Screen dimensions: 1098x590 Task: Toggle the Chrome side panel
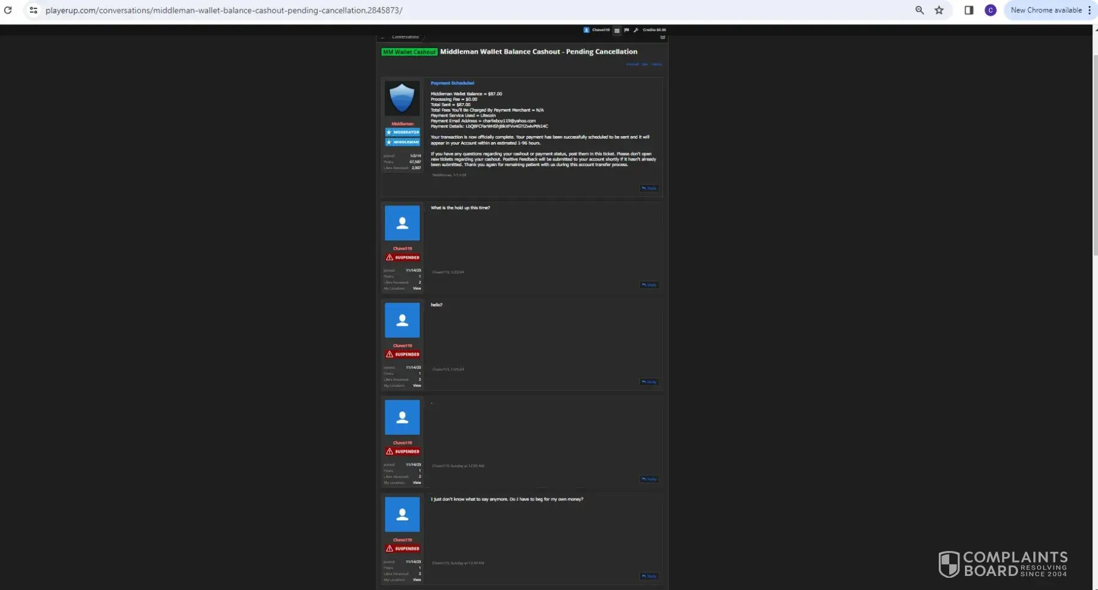click(x=969, y=10)
